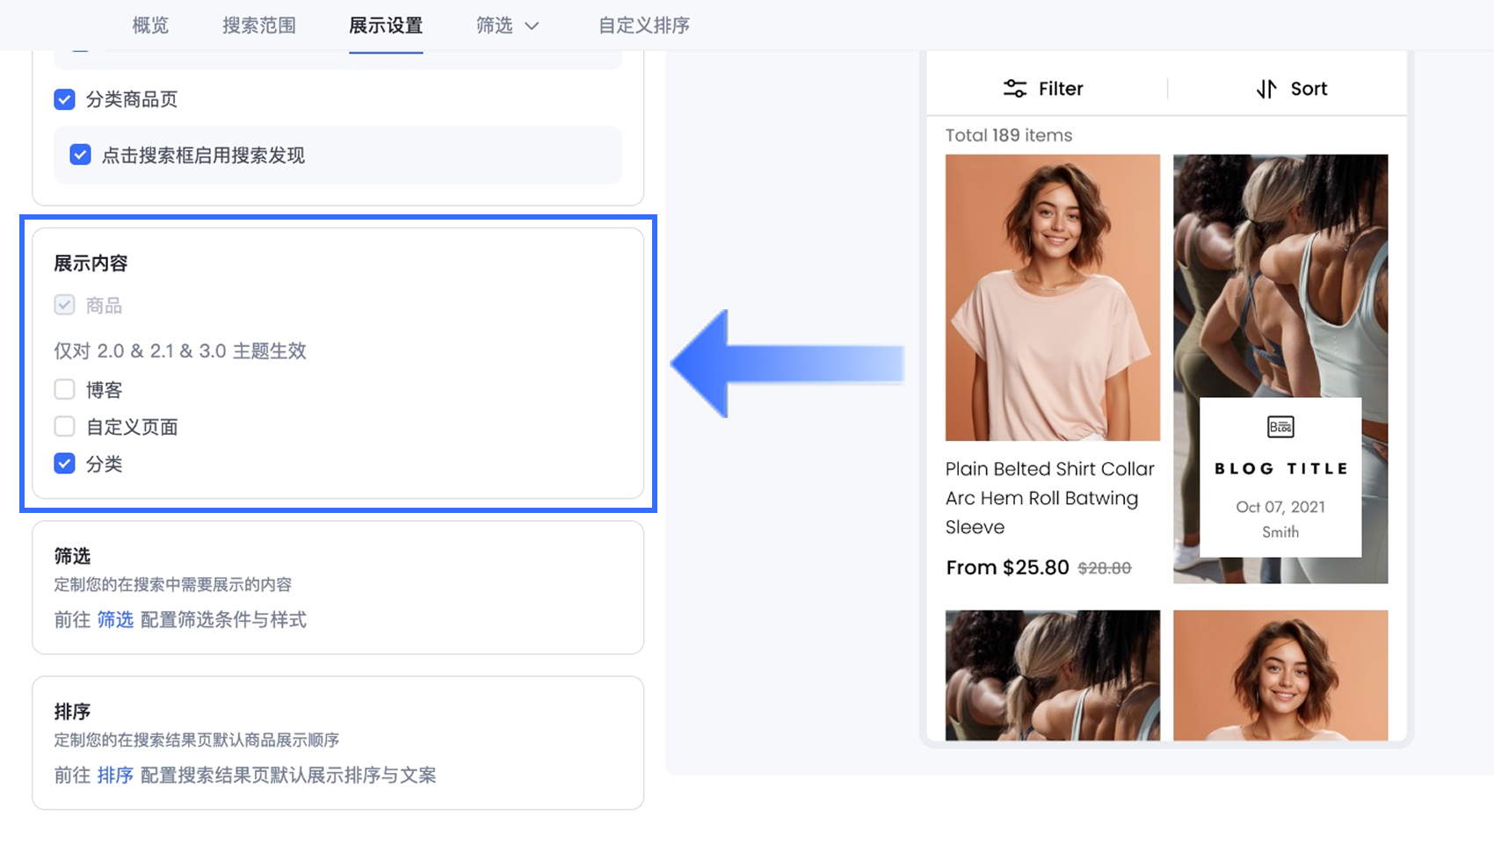The image size is (1494, 845).
Task: Go to the 自定义排序 tab
Action: 644,25
